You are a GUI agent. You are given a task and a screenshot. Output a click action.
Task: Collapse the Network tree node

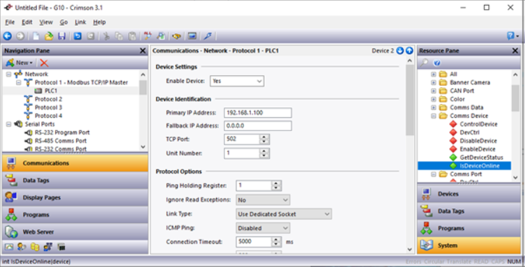8,75
